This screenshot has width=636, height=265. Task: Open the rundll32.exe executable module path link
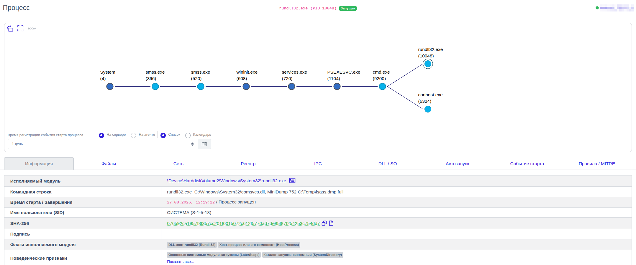tap(227, 181)
